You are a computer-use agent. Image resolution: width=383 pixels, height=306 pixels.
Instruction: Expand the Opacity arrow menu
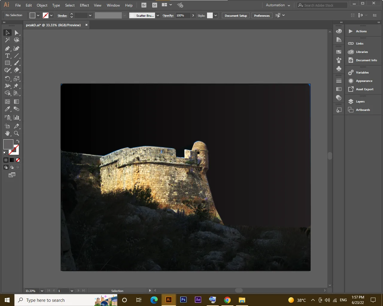pos(193,16)
